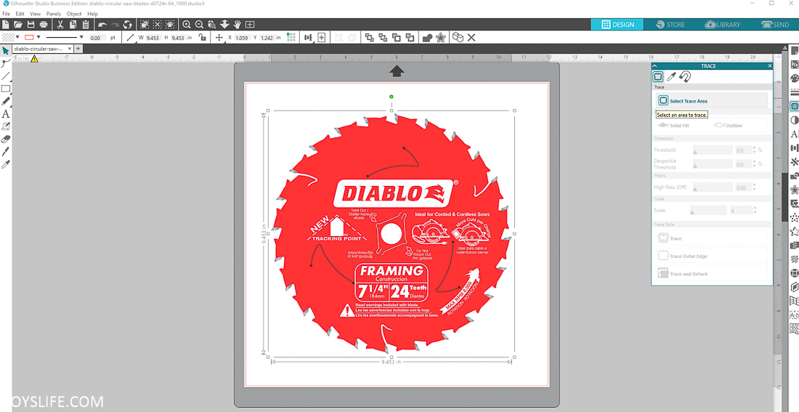Click the Print icon
Viewport: 799px width, 412px height.
click(44, 25)
